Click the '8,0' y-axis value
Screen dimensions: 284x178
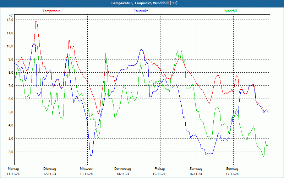pyautogui.click(x=11, y=73)
